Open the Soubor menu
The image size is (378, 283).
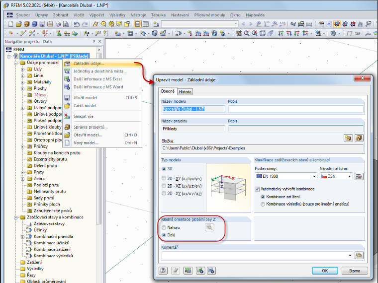pyautogui.click(x=23, y=15)
